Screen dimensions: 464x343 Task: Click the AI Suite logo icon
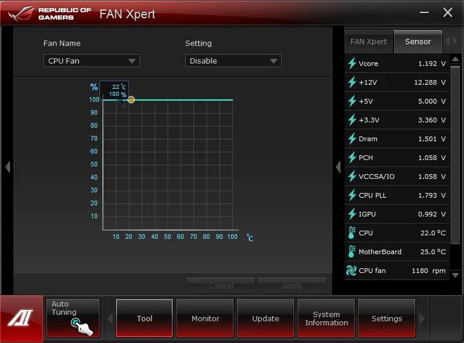pos(21,318)
